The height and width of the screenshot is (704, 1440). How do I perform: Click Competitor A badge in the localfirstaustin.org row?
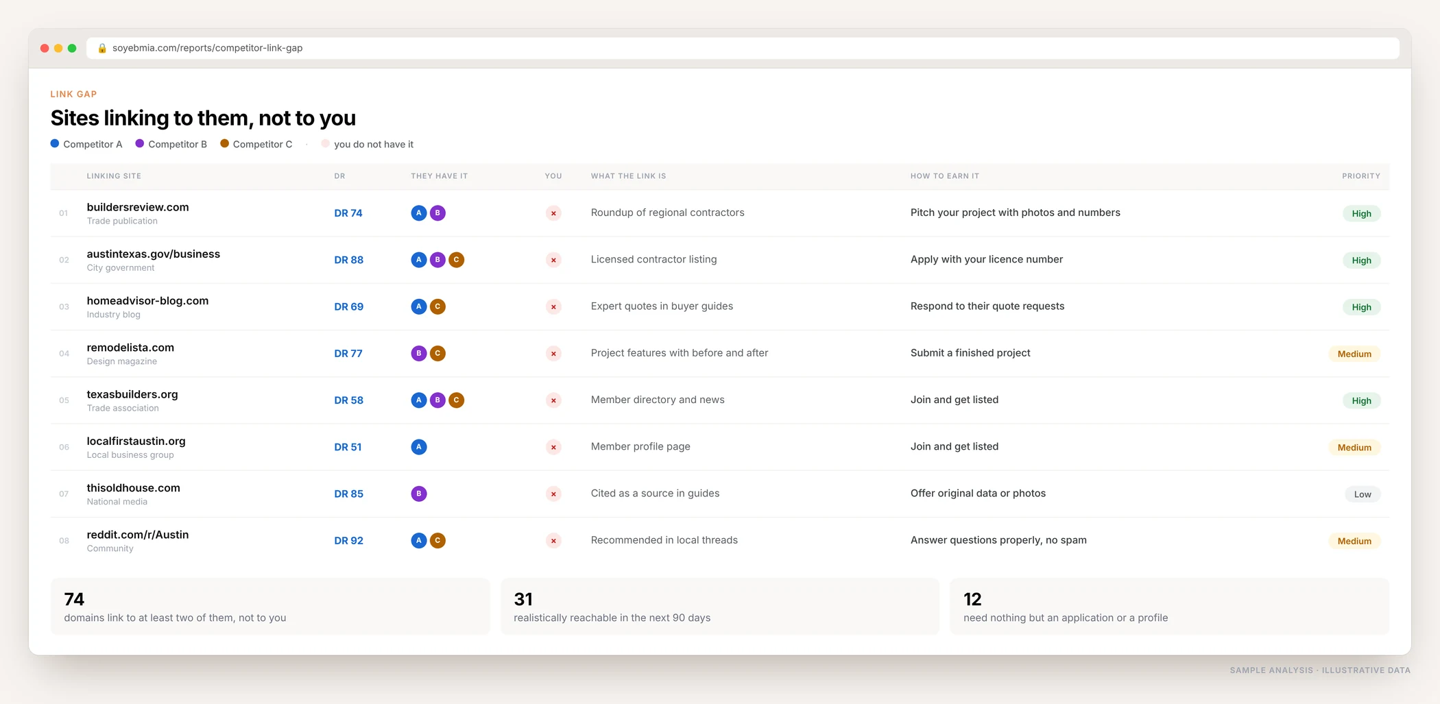[419, 447]
